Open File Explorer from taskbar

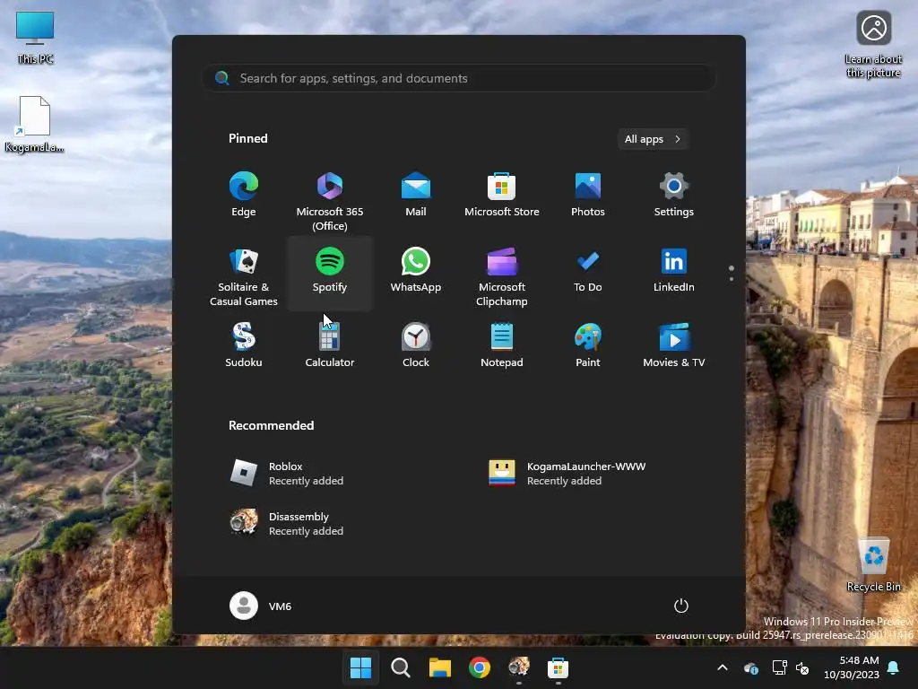coord(439,667)
